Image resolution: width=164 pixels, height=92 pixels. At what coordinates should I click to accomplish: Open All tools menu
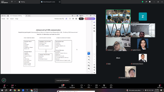click(3, 19)
